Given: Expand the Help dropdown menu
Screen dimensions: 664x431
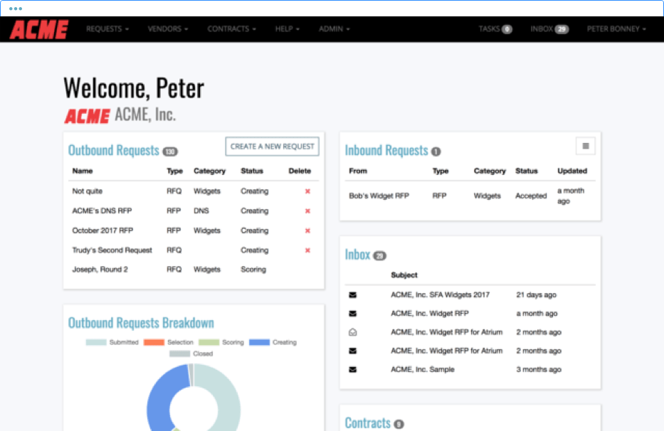Looking at the screenshot, I should tap(288, 28).
